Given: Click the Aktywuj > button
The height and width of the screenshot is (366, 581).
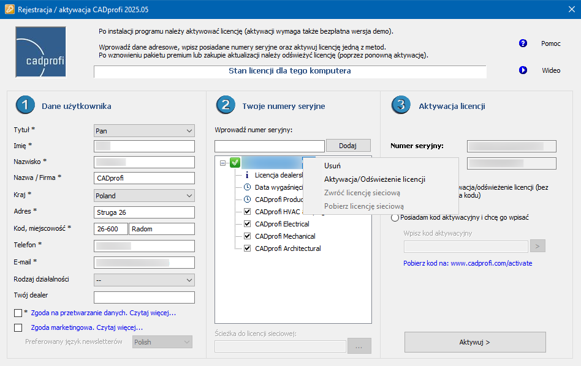Looking at the screenshot, I should tap(475, 342).
